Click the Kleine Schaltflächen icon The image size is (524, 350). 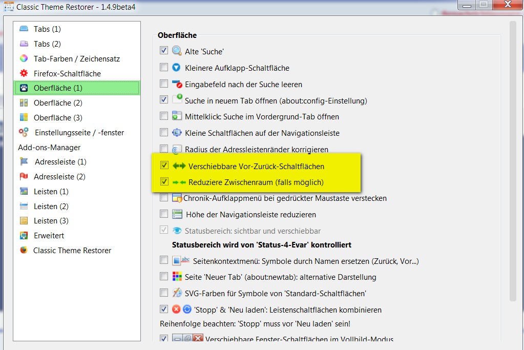tap(177, 132)
